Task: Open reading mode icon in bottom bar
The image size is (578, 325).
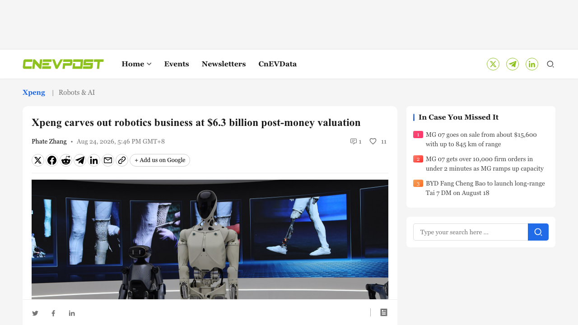Action: (384, 312)
